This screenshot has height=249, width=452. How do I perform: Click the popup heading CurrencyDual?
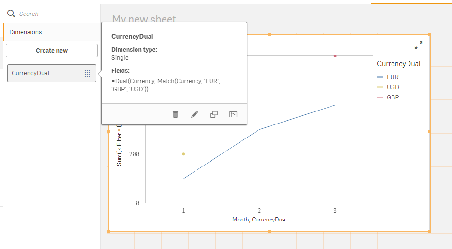132,37
